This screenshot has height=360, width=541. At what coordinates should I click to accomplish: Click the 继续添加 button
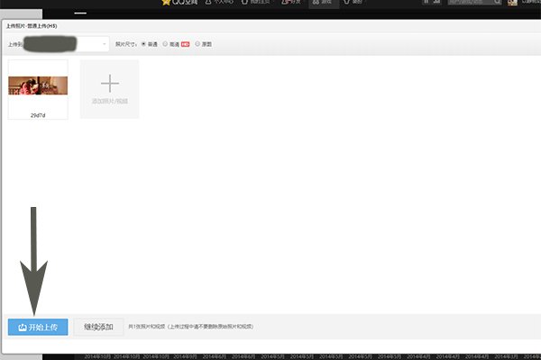[98, 327]
